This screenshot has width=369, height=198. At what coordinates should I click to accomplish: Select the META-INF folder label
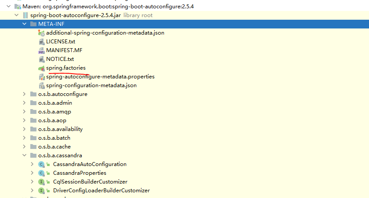51,24
